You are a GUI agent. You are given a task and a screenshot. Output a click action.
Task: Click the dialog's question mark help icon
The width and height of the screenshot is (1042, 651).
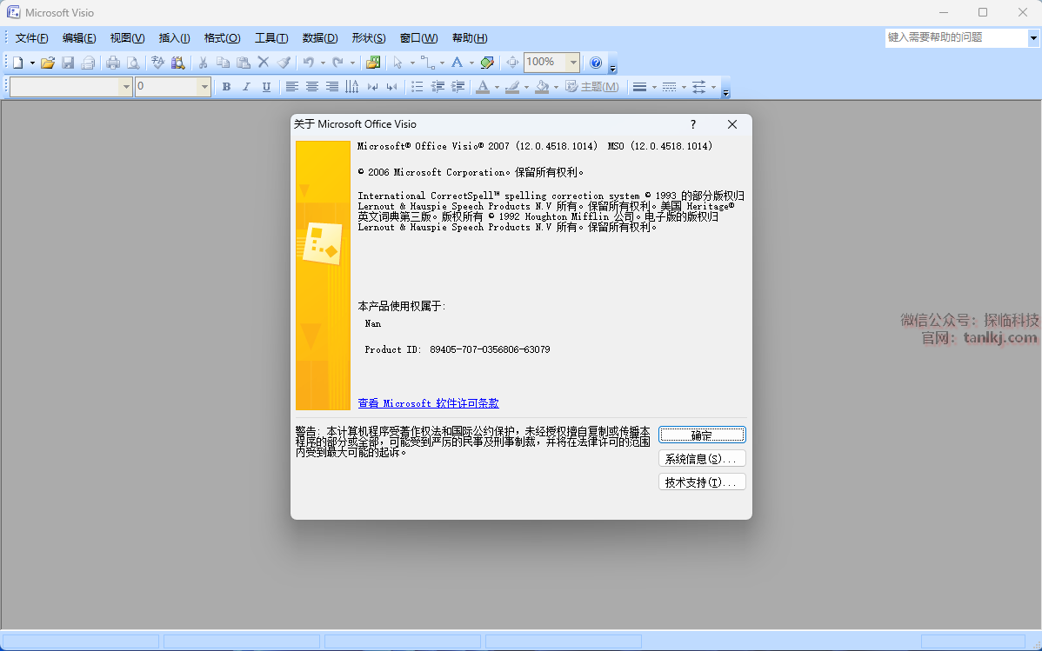pyautogui.click(x=693, y=124)
